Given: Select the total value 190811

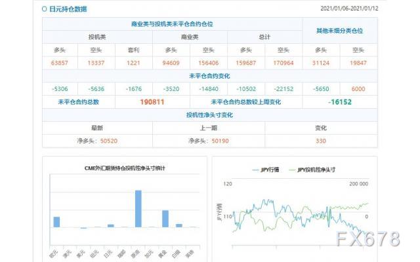Looking at the screenshot, I should pos(152,102).
